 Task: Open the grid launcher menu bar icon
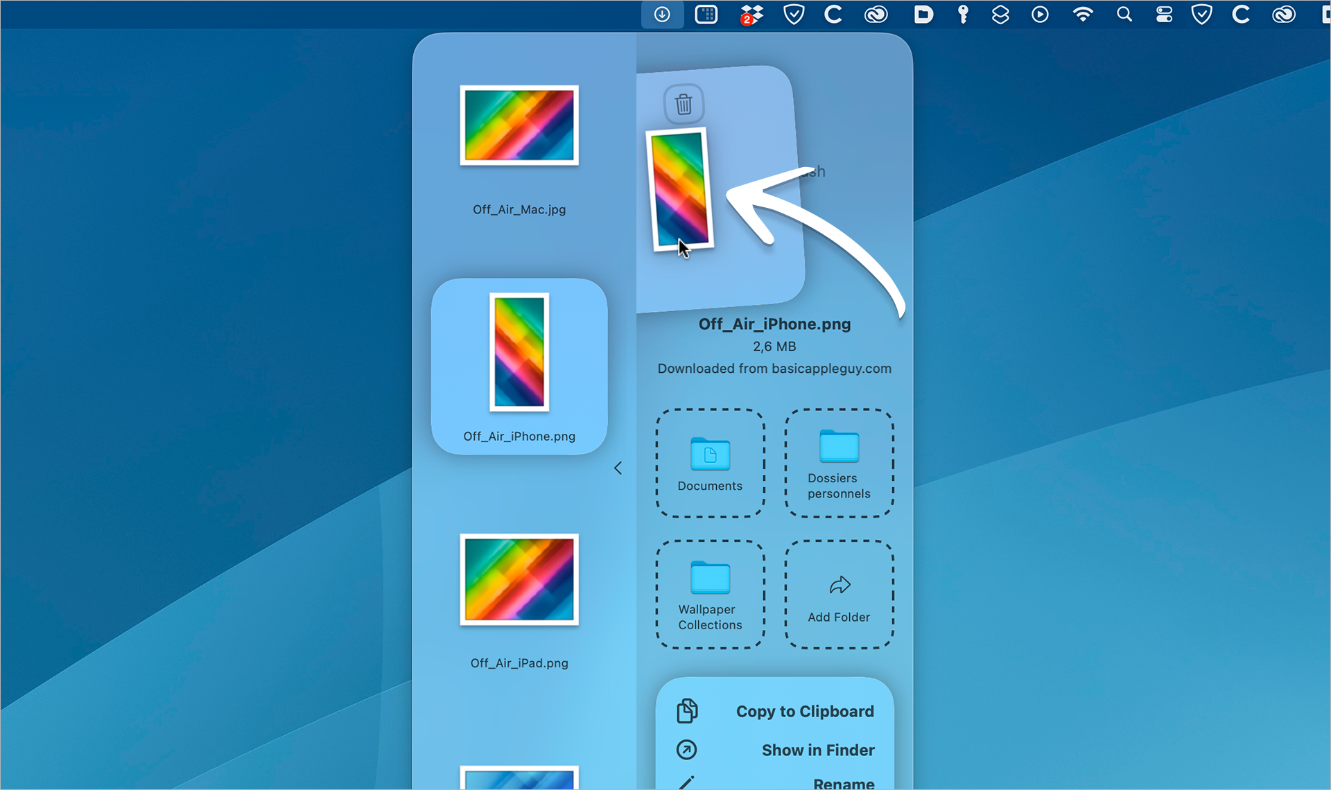click(706, 15)
